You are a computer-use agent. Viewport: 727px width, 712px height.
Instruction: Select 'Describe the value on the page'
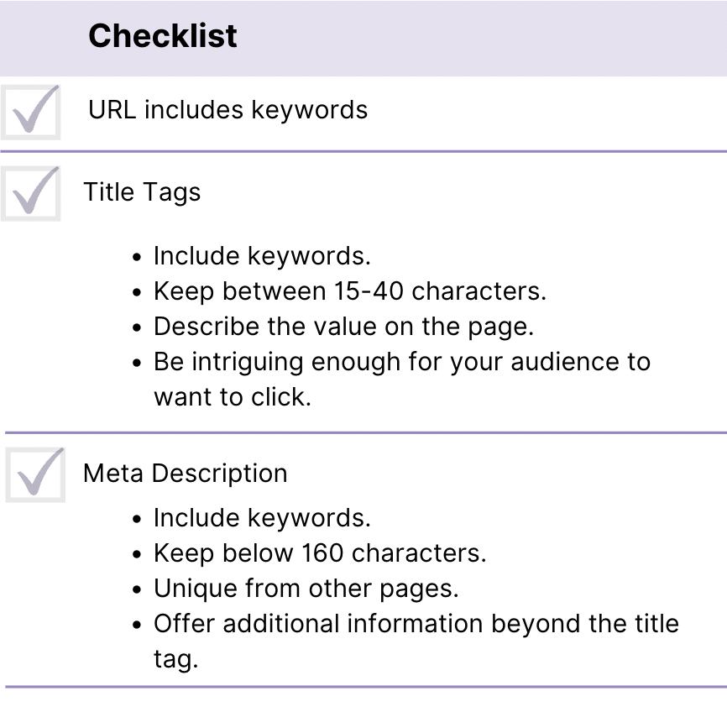pyautogui.click(x=343, y=327)
